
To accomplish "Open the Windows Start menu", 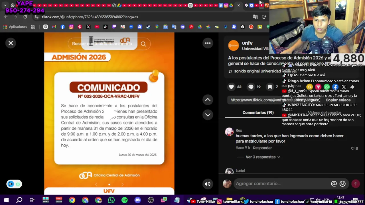I will tap(6, 200).
